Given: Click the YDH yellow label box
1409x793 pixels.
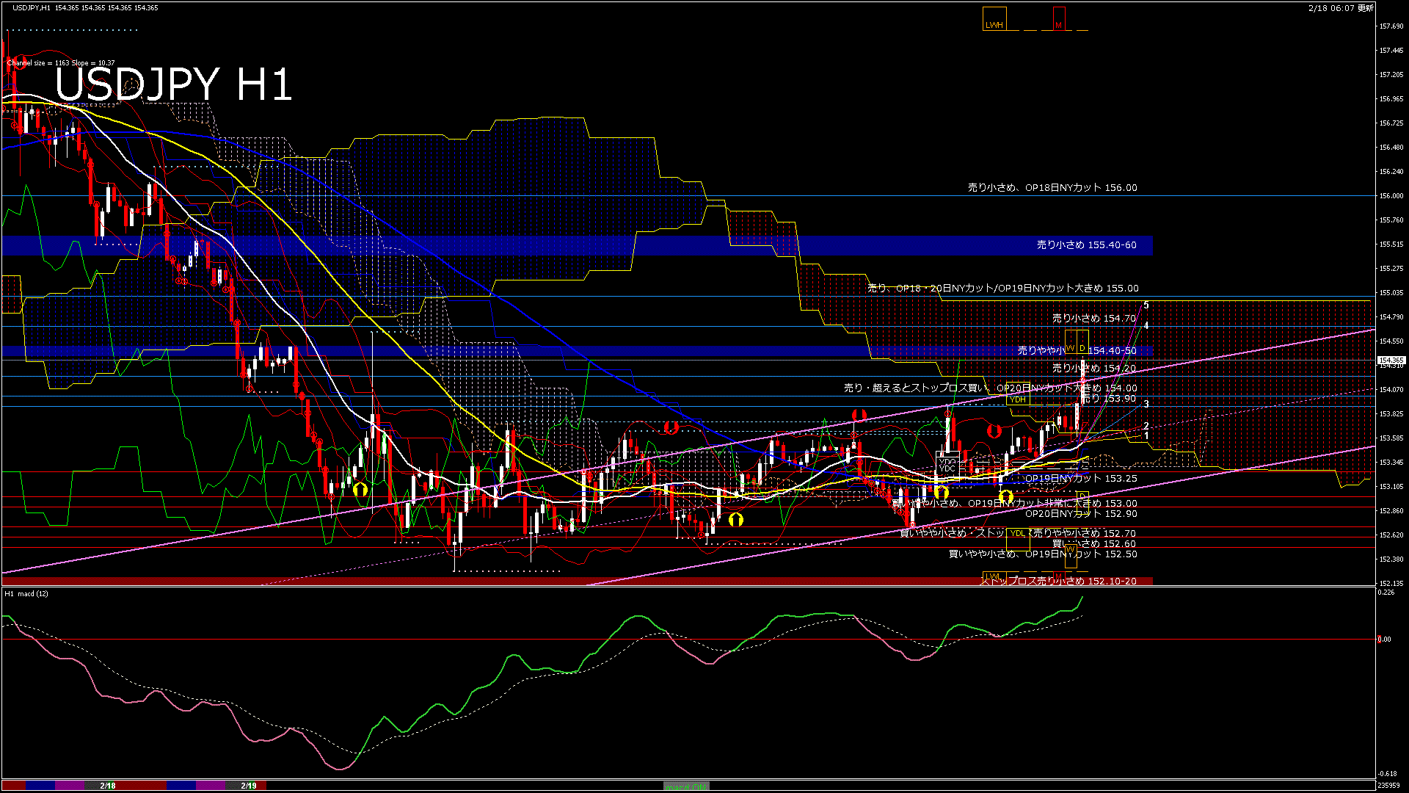Looking at the screenshot, I should point(1017,399).
